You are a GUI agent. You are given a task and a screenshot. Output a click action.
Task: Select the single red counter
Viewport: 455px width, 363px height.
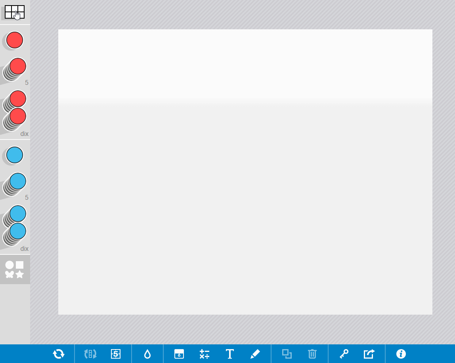[15, 40]
